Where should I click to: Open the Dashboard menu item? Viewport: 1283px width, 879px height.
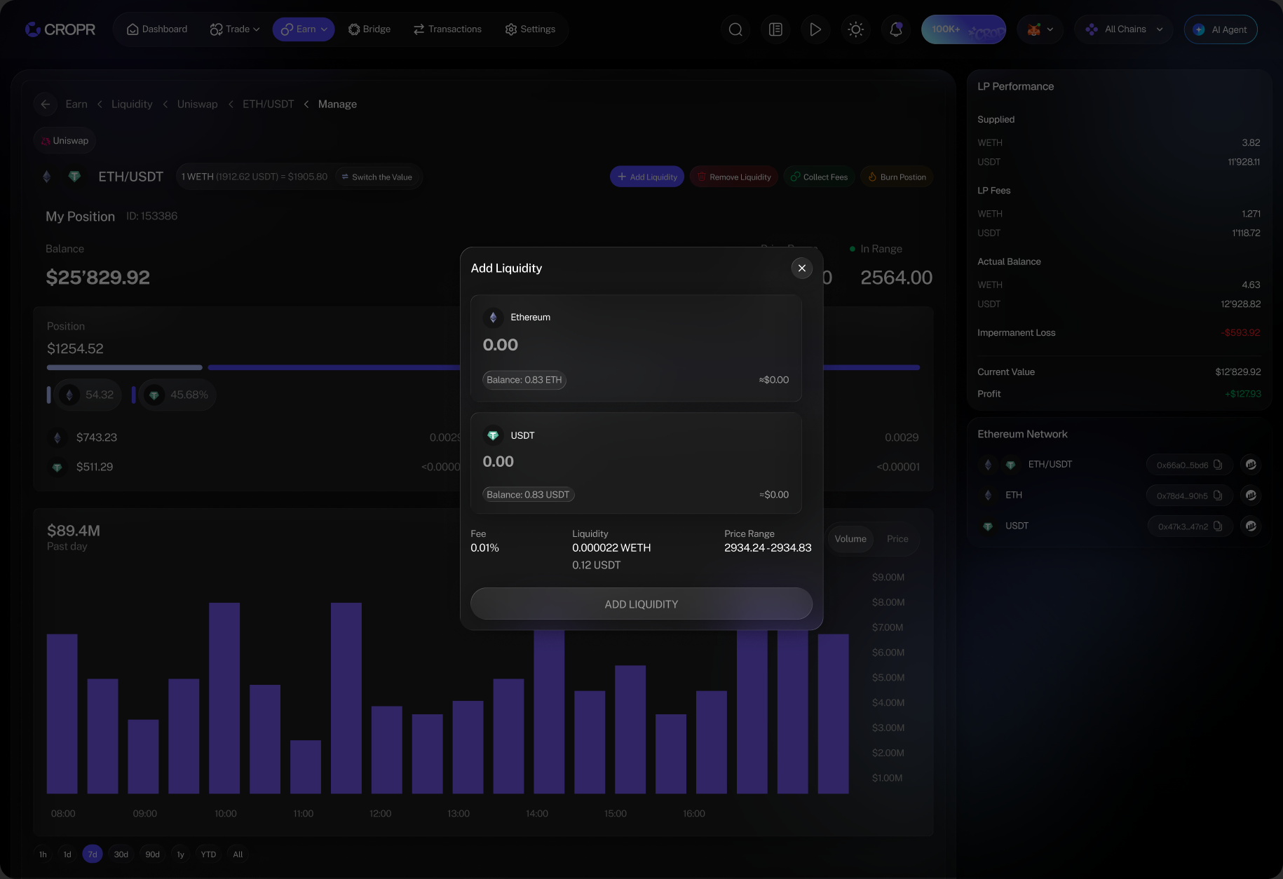(157, 29)
